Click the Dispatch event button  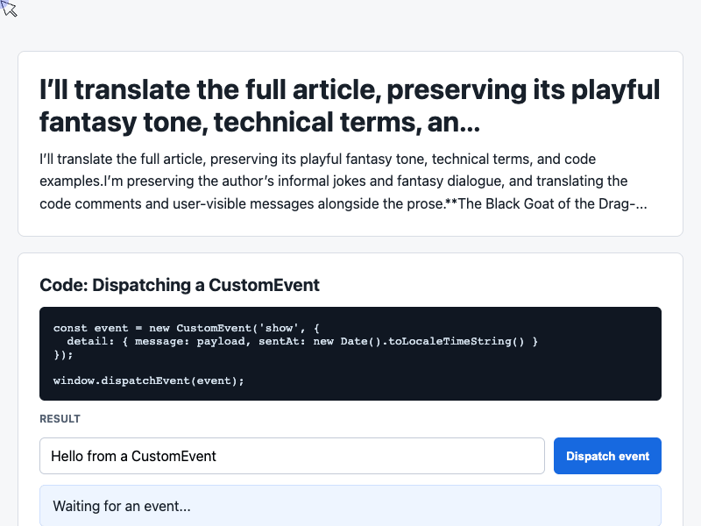(x=607, y=456)
